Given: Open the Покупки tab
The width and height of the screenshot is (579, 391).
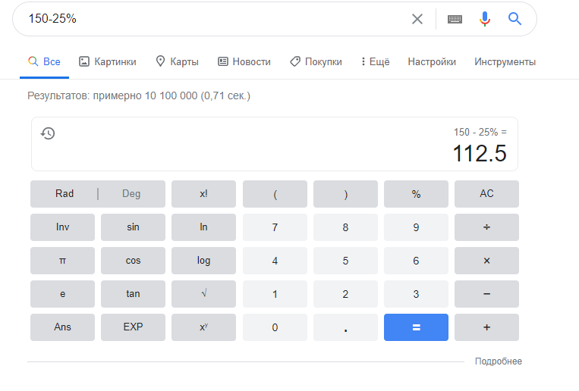Looking at the screenshot, I should point(316,61).
